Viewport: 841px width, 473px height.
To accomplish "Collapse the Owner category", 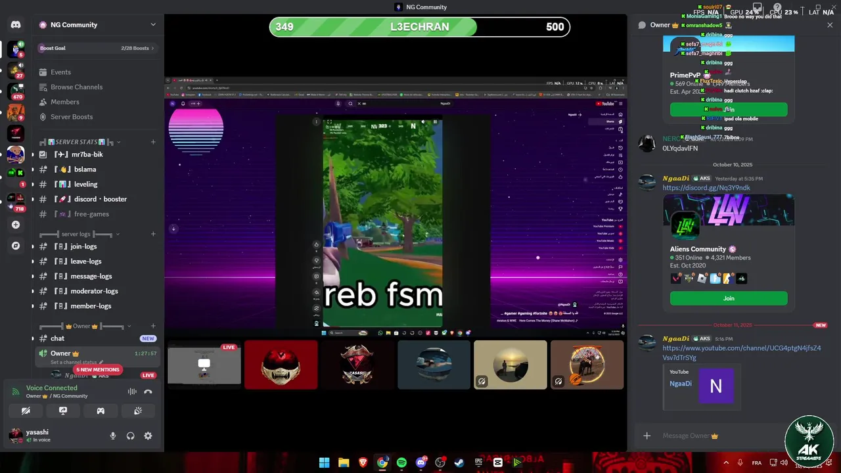I will [129, 326].
